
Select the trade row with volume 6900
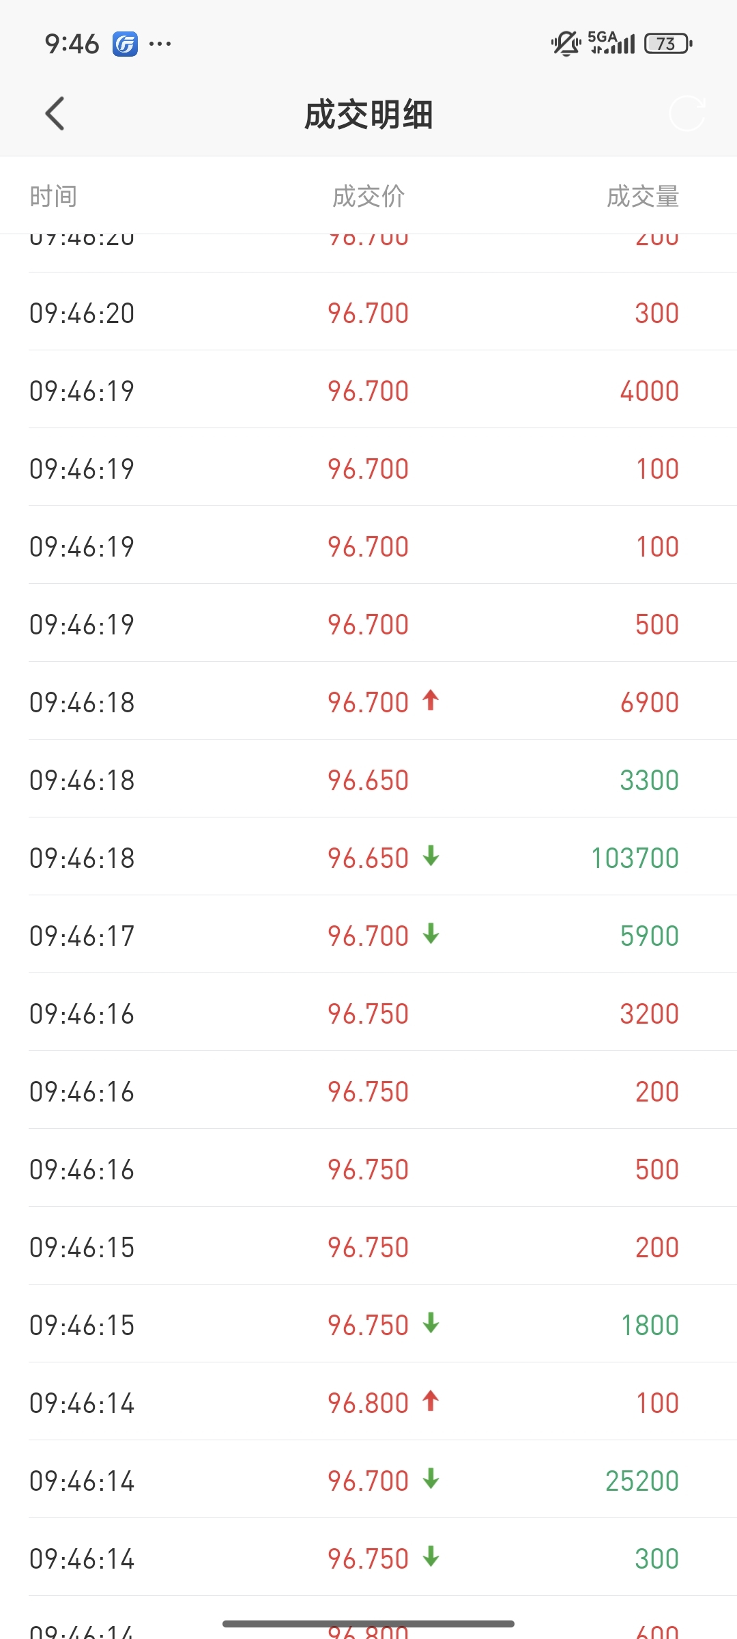click(369, 701)
